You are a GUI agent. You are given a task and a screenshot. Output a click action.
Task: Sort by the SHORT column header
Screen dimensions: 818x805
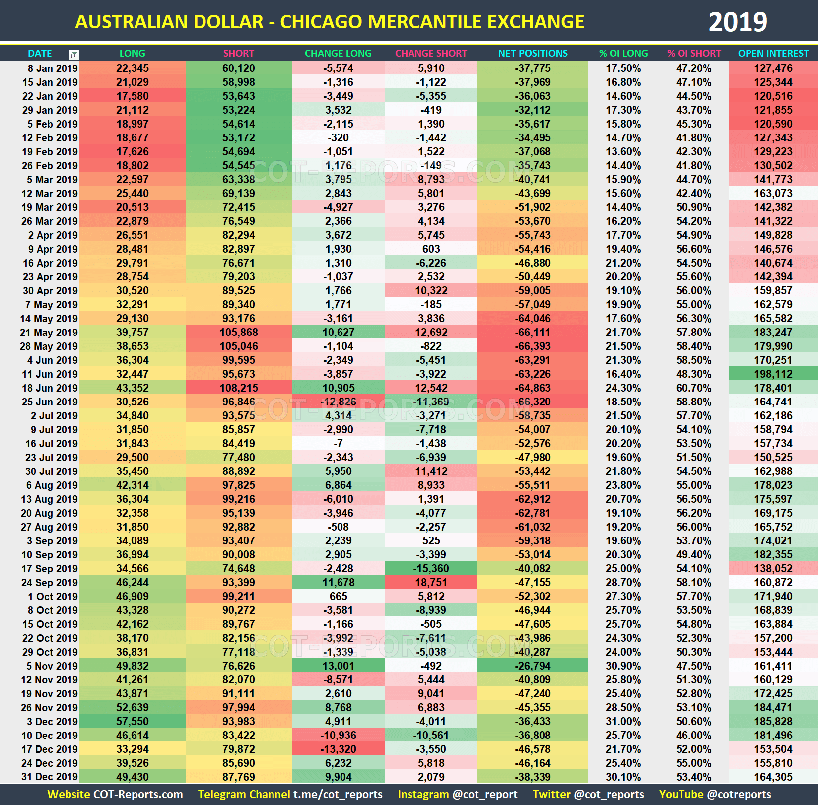click(x=238, y=54)
